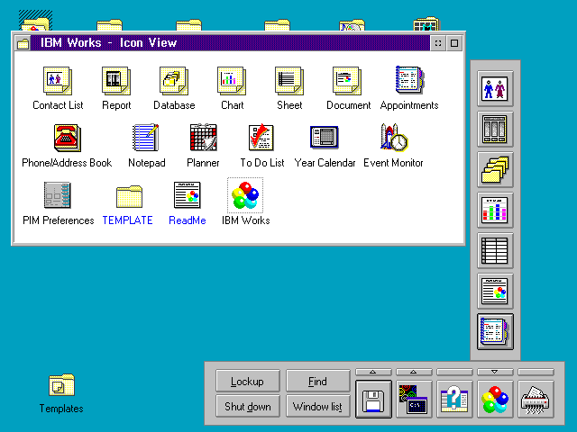Click the floppy Drive A launchpad icon
The height and width of the screenshot is (432, 577).
point(373,400)
